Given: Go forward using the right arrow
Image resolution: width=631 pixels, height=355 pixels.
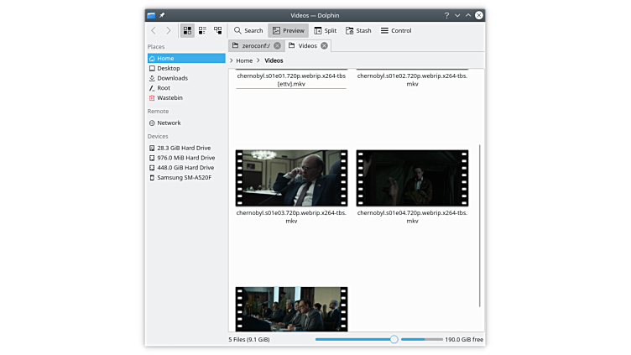Looking at the screenshot, I should (x=168, y=30).
